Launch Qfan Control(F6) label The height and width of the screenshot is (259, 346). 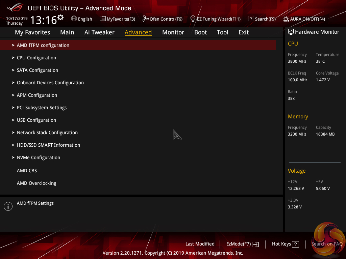click(166, 19)
